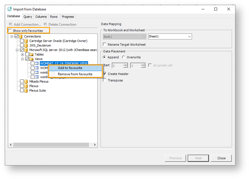Open the Sheet1 worksheet dropdown
The image size is (249, 179).
pyautogui.click(x=189, y=37)
